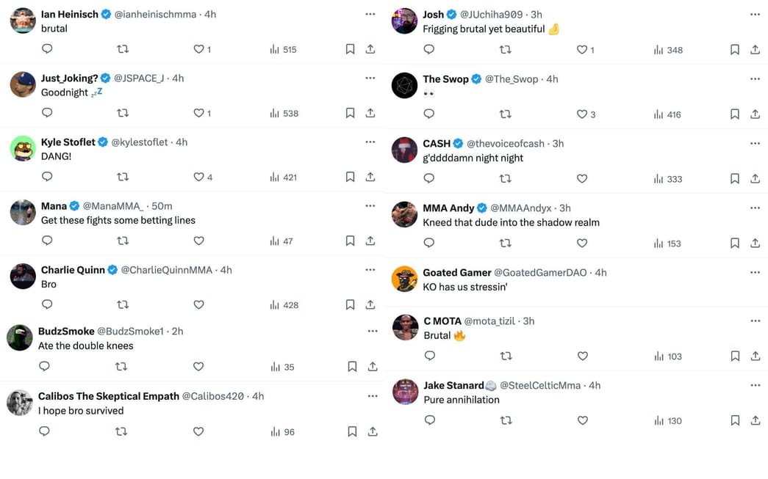Open the @SteelCelticMma profile handle
Screen dimensions: 768x479
(x=540, y=385)
